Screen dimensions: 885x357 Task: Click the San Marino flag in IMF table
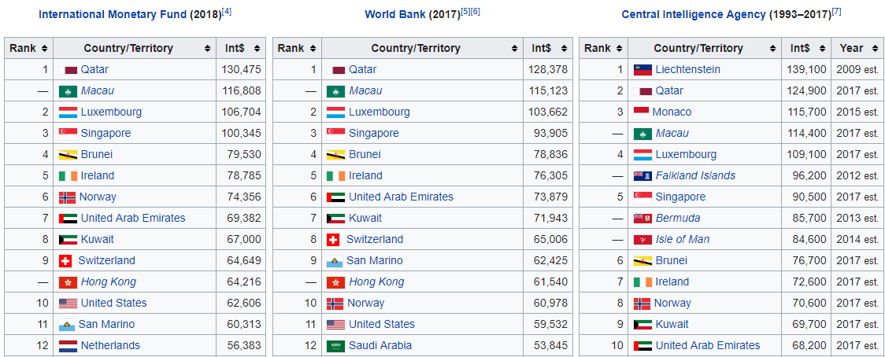pos(66,324)
